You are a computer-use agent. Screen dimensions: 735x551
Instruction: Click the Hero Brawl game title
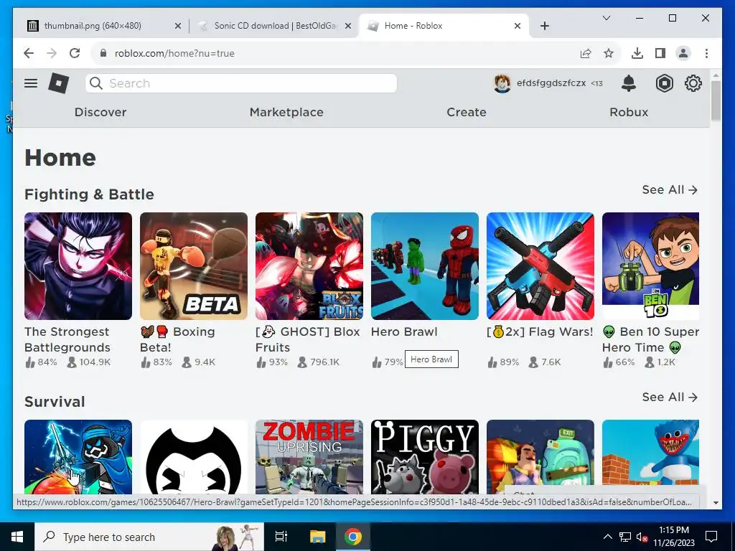point(404,331)
